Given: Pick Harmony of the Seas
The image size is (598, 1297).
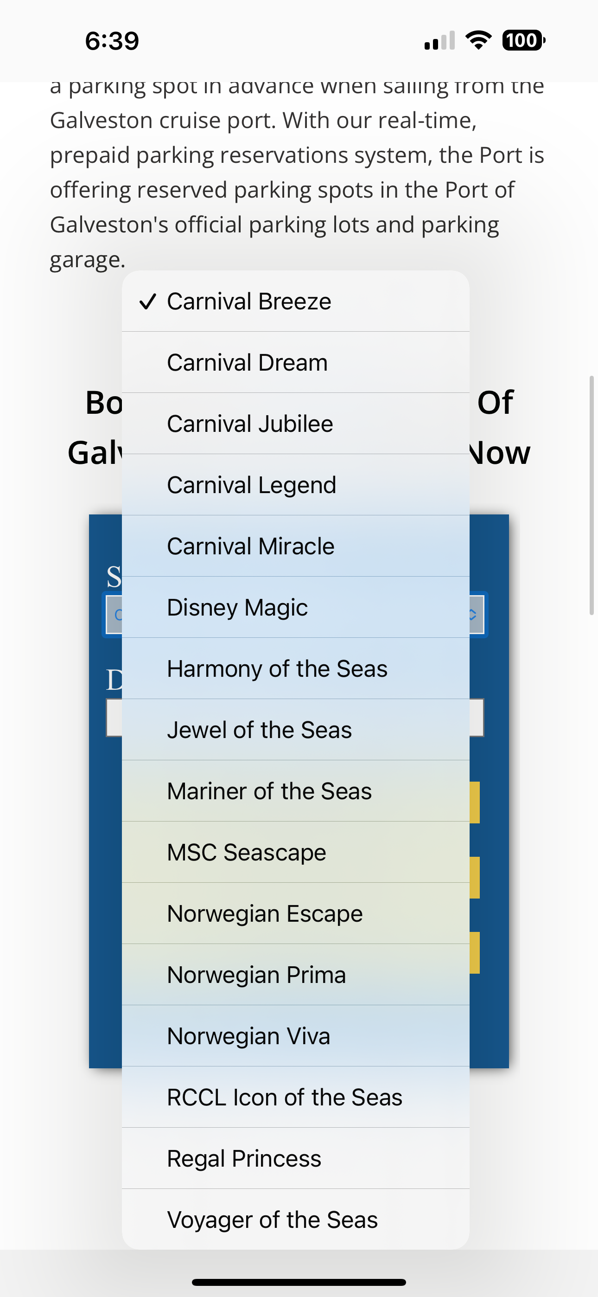Looking at the screenshot, I should 295,668.
